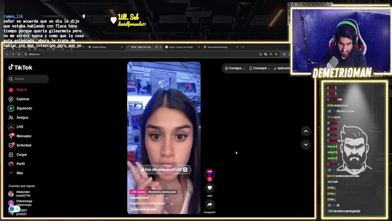Close the KickBot Settings tab
Viewport: 392px width, 221px height.
[122, 47]
